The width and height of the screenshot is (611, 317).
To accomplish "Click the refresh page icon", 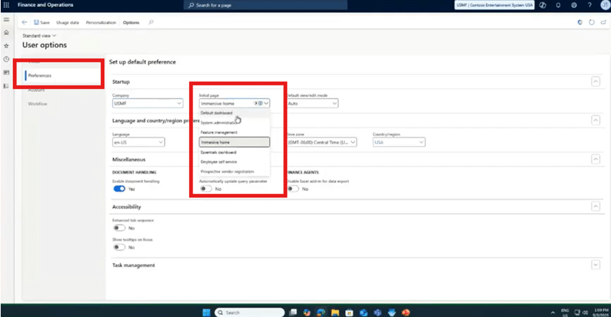I will pos(590,22).
